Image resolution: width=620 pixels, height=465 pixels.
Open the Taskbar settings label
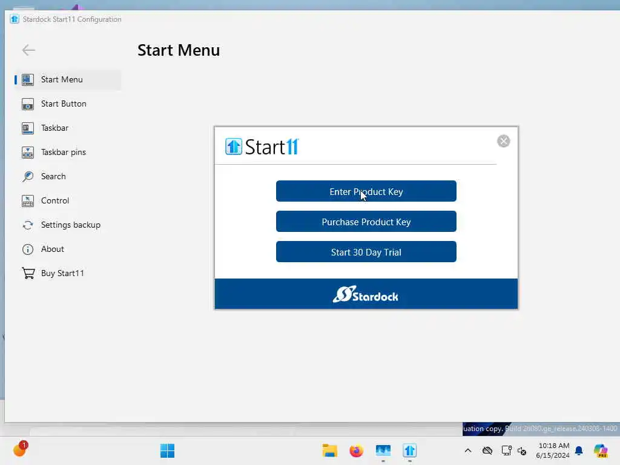pyautogui.click(x=54, y=128)
